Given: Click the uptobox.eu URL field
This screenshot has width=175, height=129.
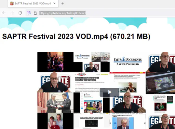Looking at the screenshot, I should [x=63, y=13].
